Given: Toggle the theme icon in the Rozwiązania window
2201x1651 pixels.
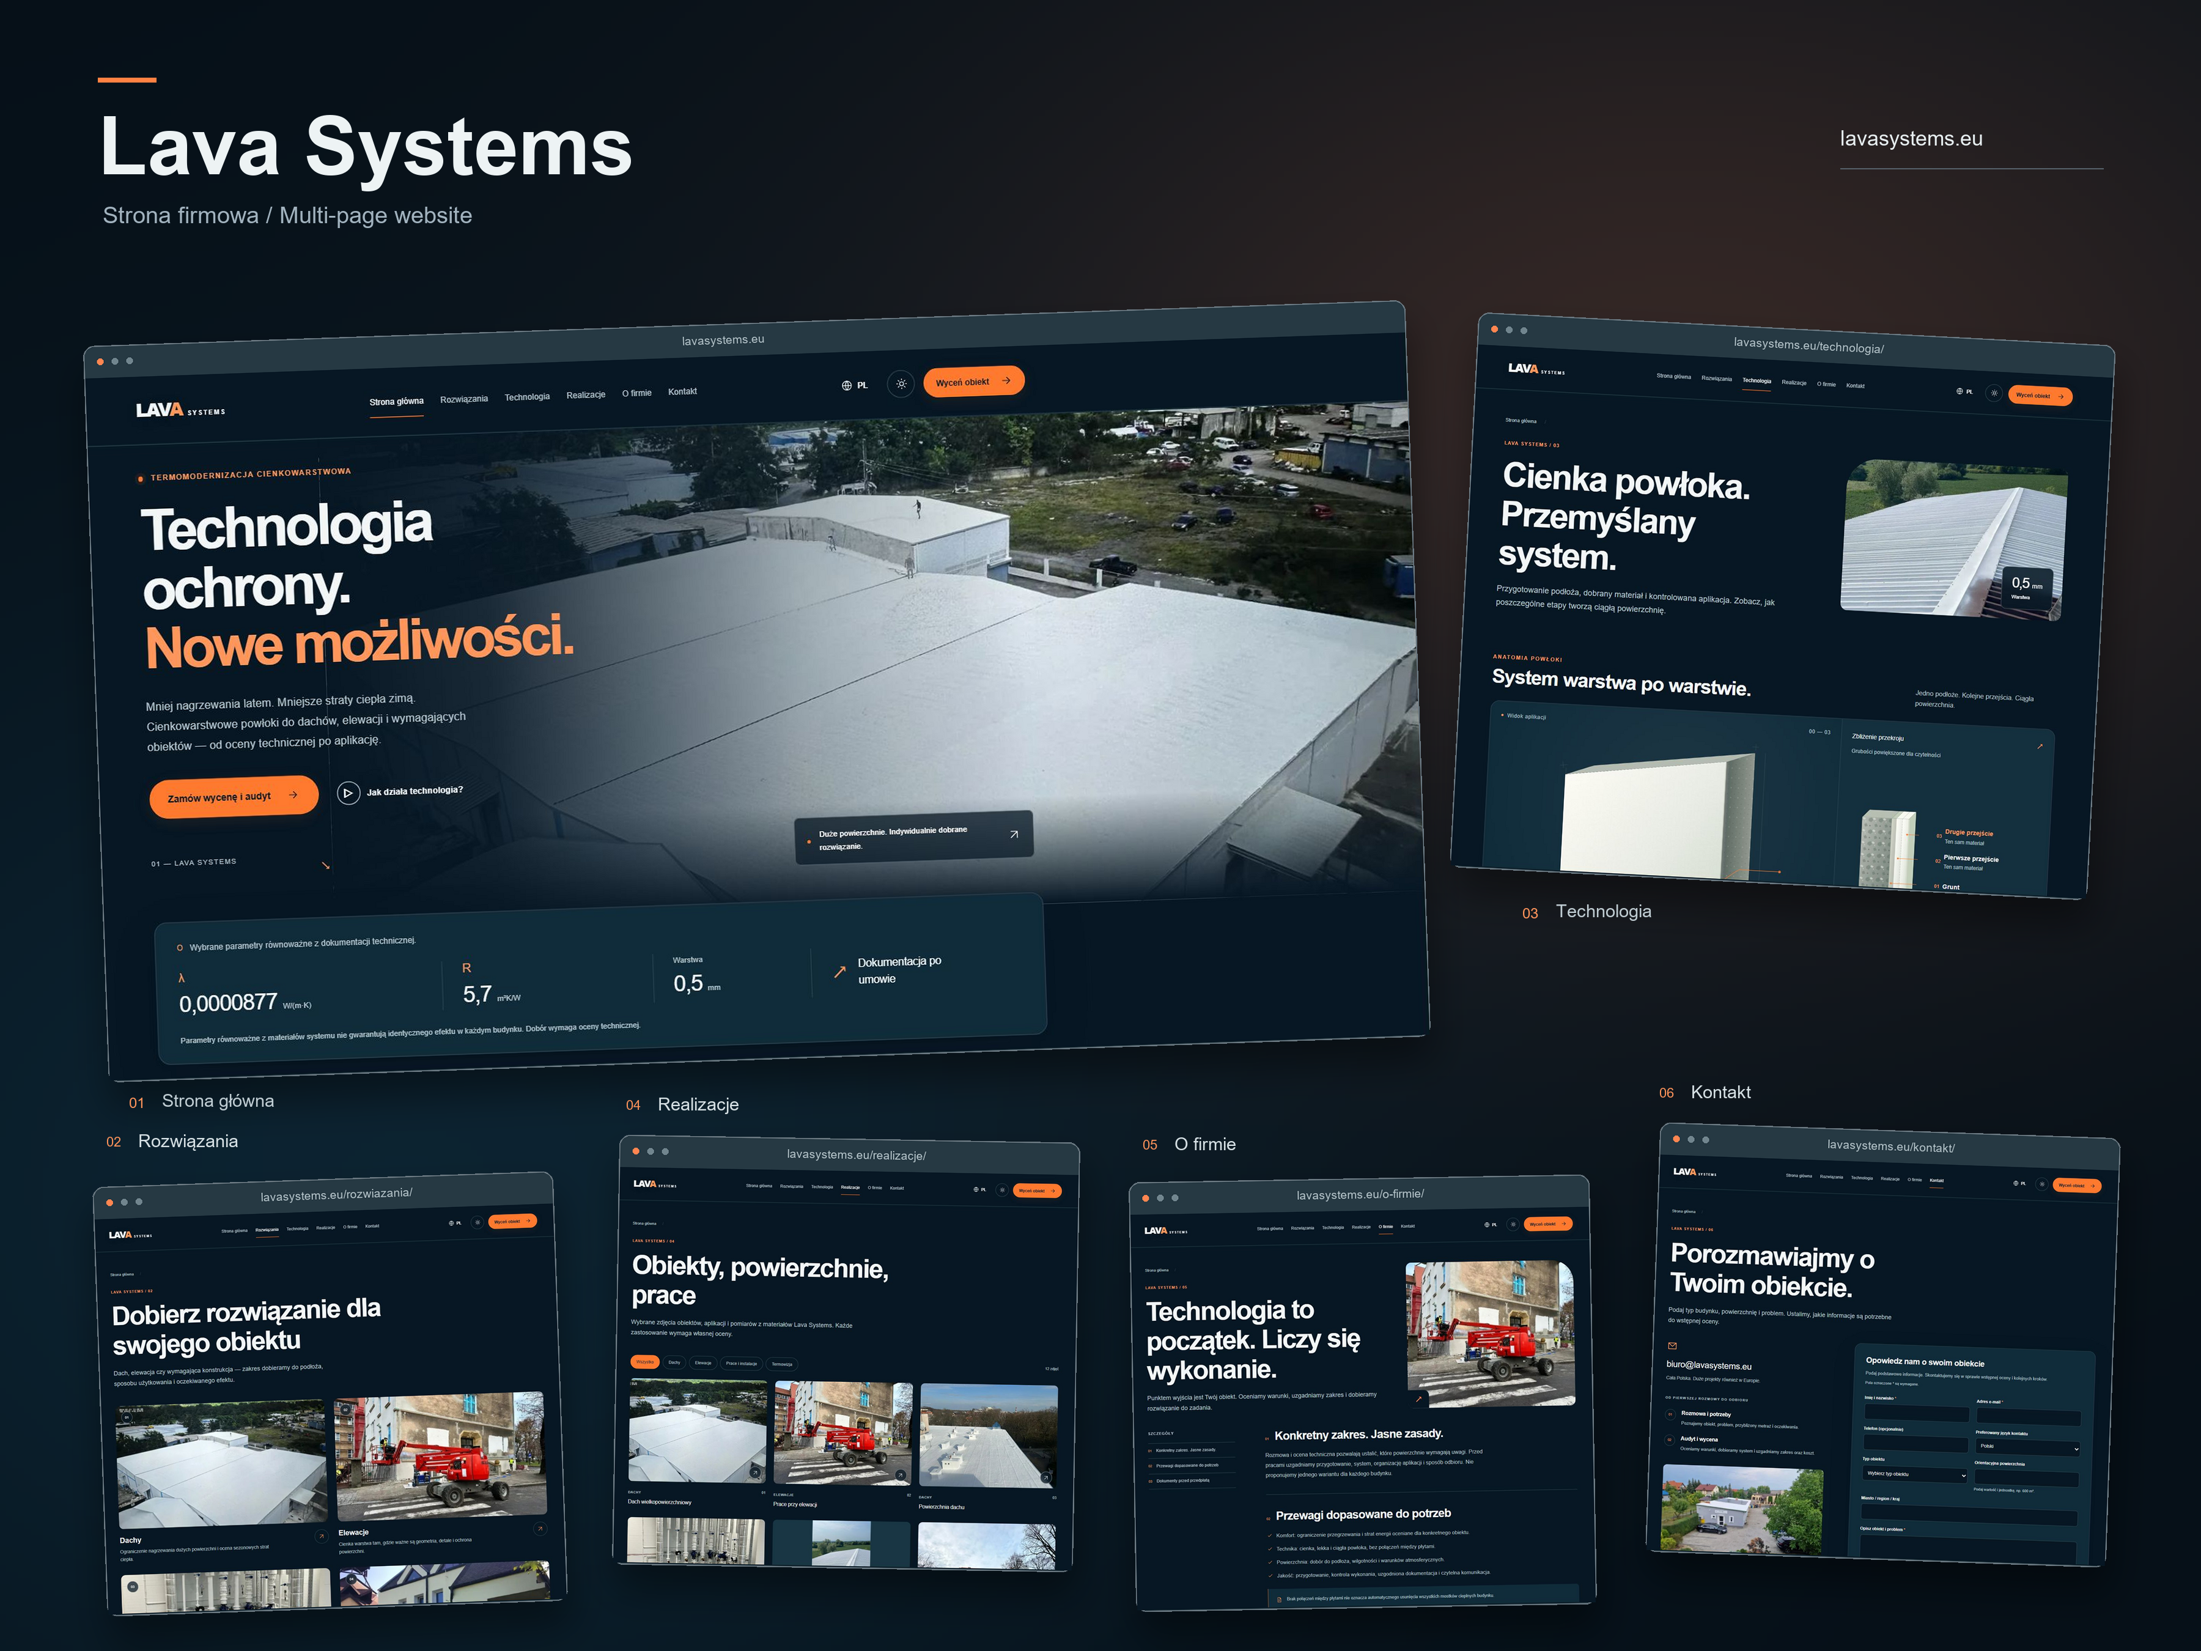Looking at the screenshot, I should point(477,1222).
